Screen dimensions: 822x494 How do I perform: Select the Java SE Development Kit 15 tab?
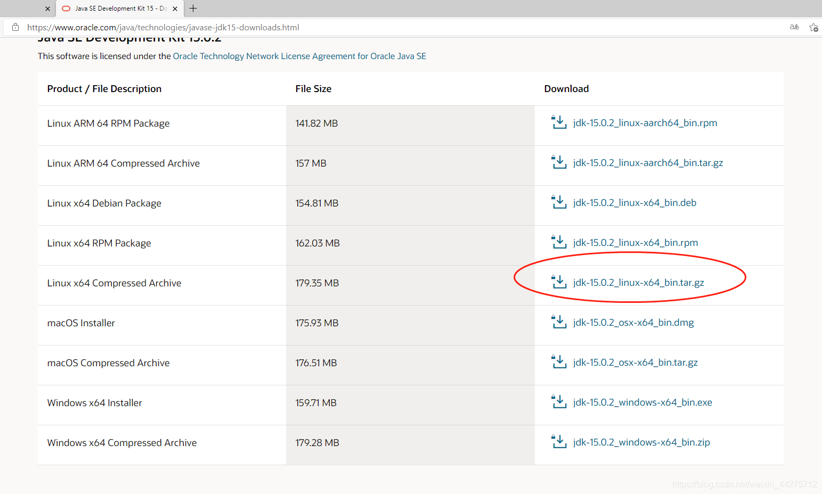(x=120, y=9)
